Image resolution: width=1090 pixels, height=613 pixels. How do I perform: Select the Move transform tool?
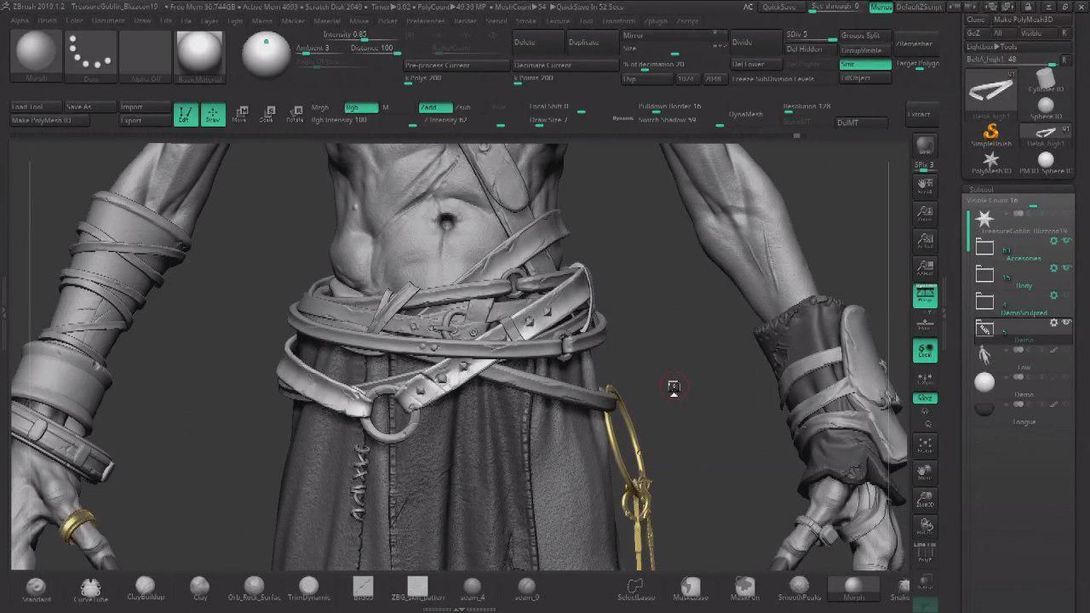240,115
